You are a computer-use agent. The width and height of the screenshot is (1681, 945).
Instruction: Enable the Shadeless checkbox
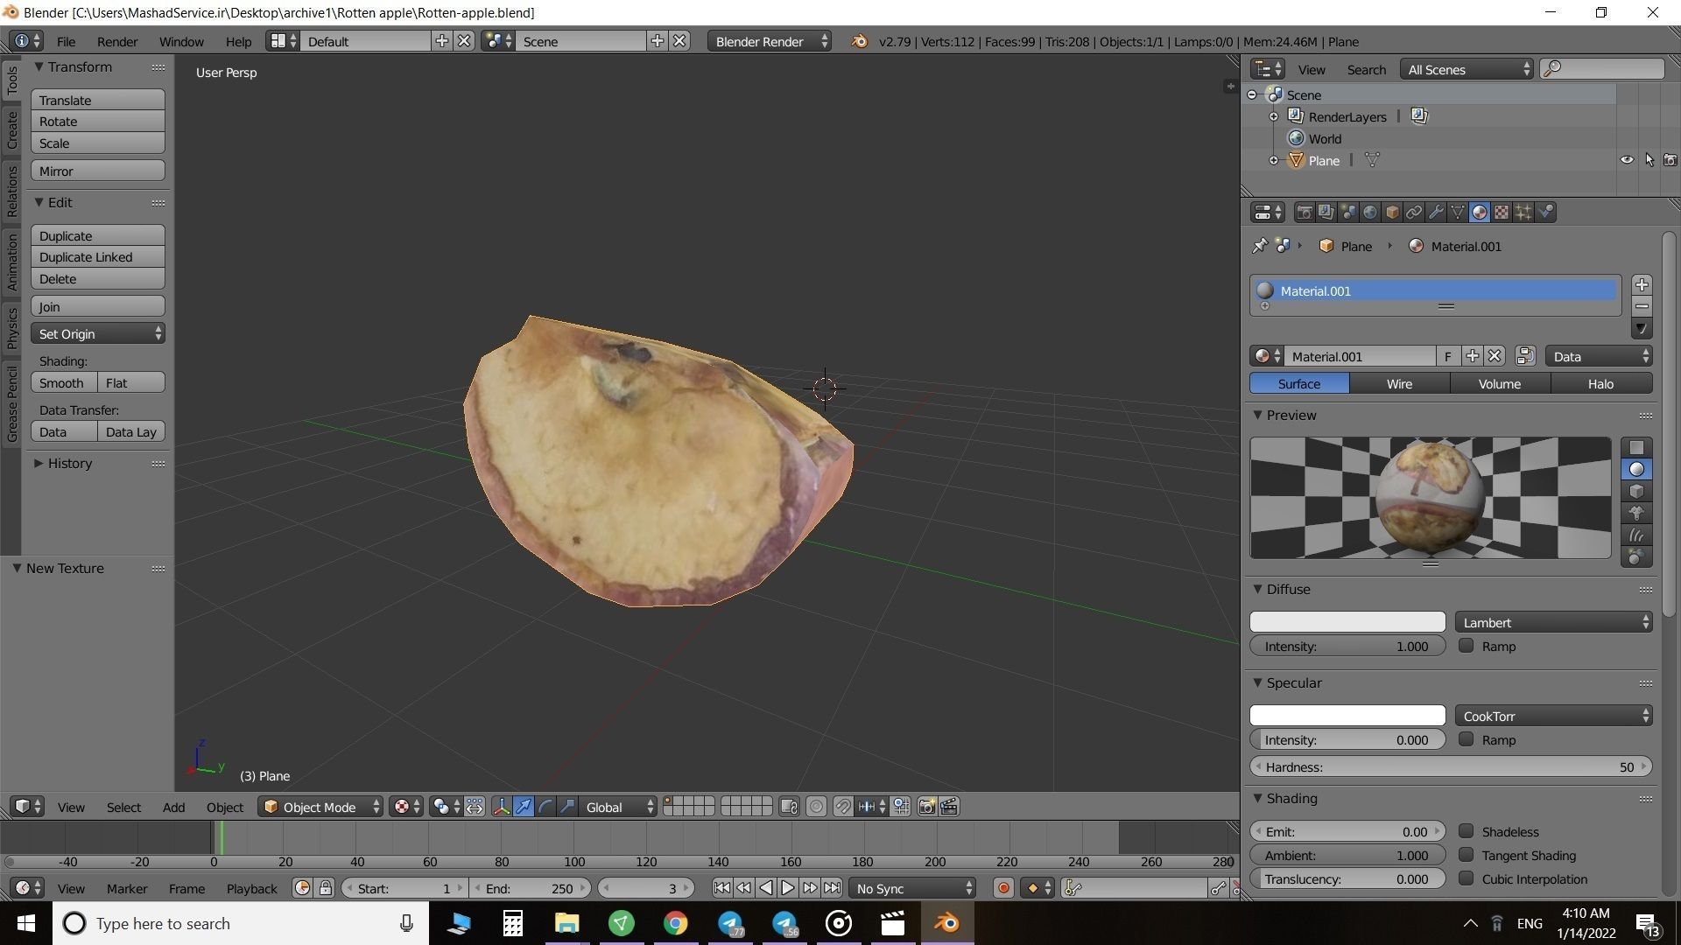(x=1466, y=831)
